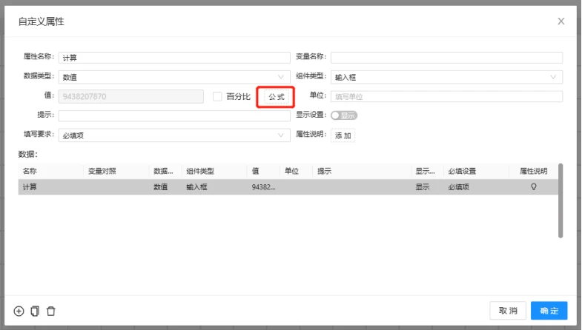Click the 94382... value cell
This screenshot has width=582, height=330.
click(x=263, y=186)
